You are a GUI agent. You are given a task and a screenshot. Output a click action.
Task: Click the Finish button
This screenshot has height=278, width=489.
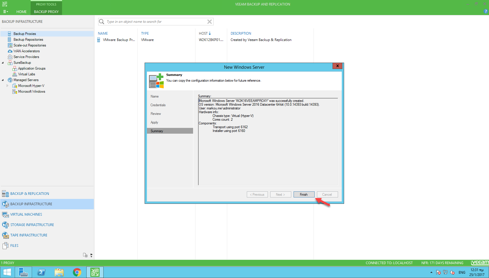304,195
